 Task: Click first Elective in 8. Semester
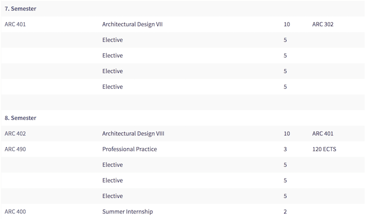(113, 164)
